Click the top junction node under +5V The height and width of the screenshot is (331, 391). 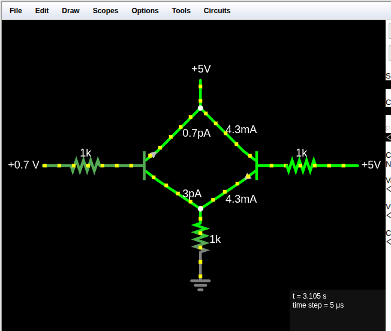point(200,108)
